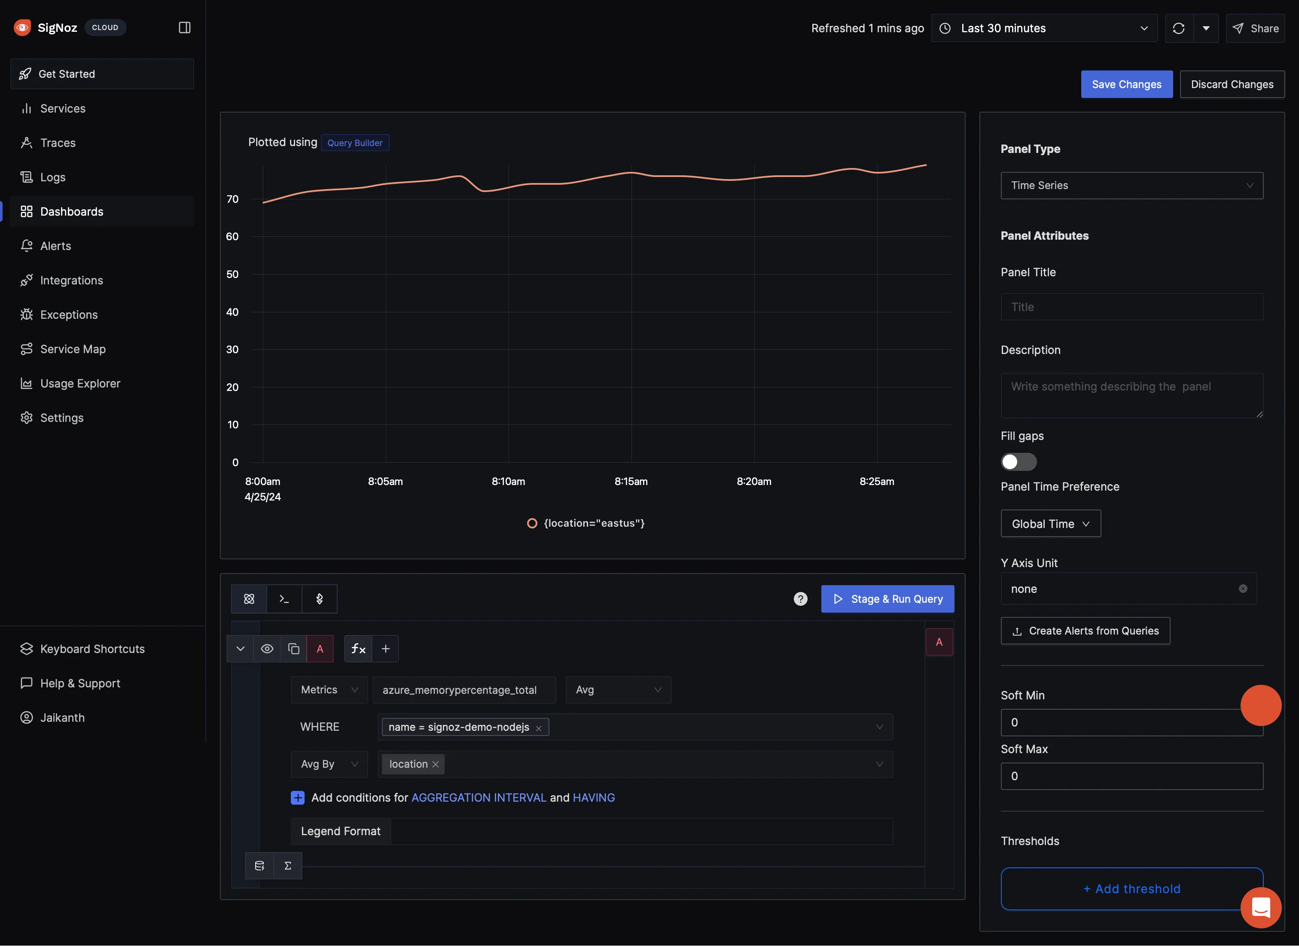The height and width of the screenshot is (946, 1299).
Task: Click the Share button
Action: [x=1255, y=28]
